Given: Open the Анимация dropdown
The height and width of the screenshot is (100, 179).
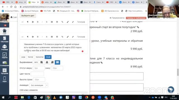Looking at the screenshot, I should coord(39,85).
